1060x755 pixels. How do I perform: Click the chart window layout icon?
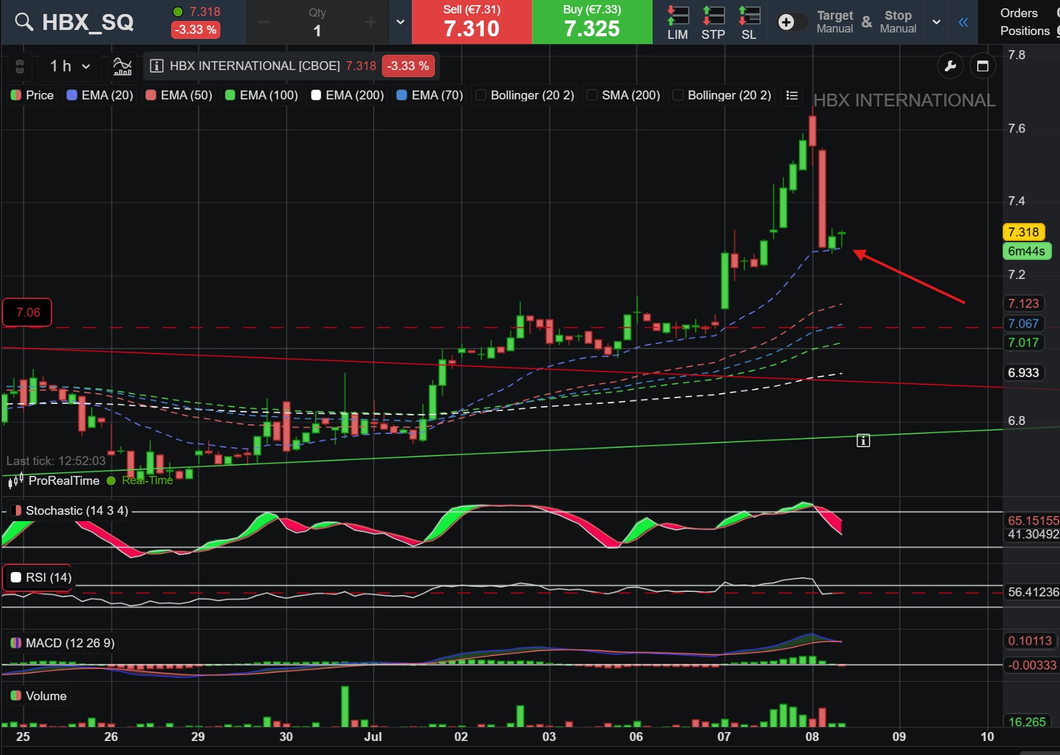[x=982, y=66]
